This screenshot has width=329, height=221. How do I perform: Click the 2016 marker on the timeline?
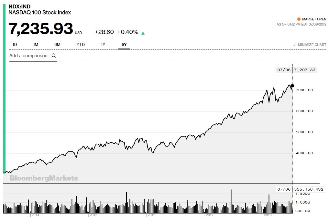(x=151, y=215)
